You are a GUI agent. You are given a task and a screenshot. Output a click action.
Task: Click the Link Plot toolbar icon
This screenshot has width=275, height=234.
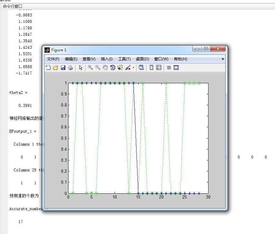click(x=141, y=67)
